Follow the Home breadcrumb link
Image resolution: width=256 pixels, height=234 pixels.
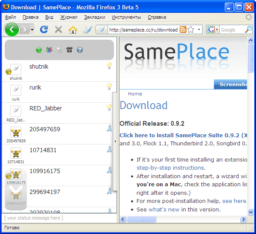(135, 94)
